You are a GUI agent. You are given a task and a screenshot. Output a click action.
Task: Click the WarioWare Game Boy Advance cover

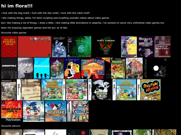78,111
